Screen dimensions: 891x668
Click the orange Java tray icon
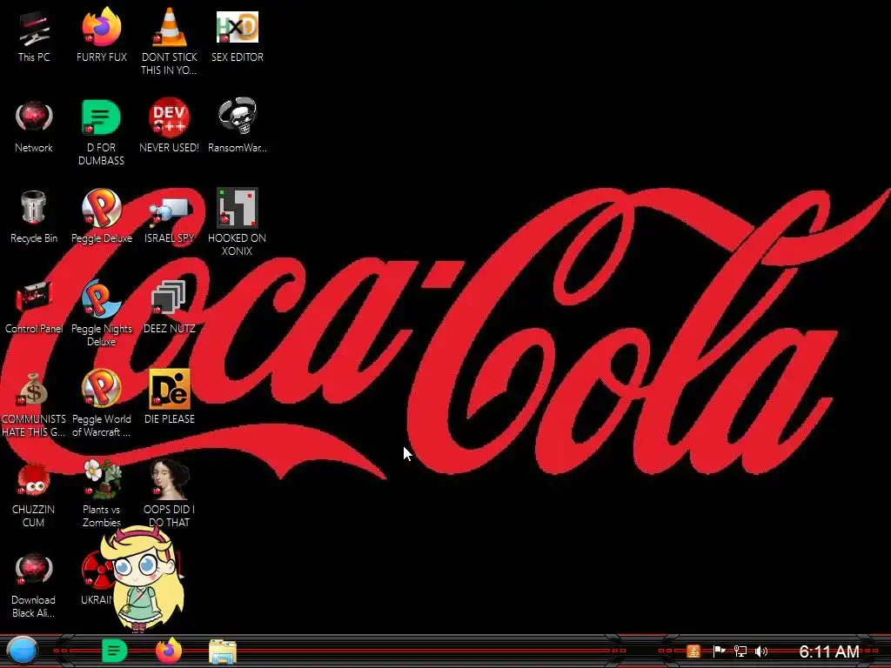coord(693,651)
